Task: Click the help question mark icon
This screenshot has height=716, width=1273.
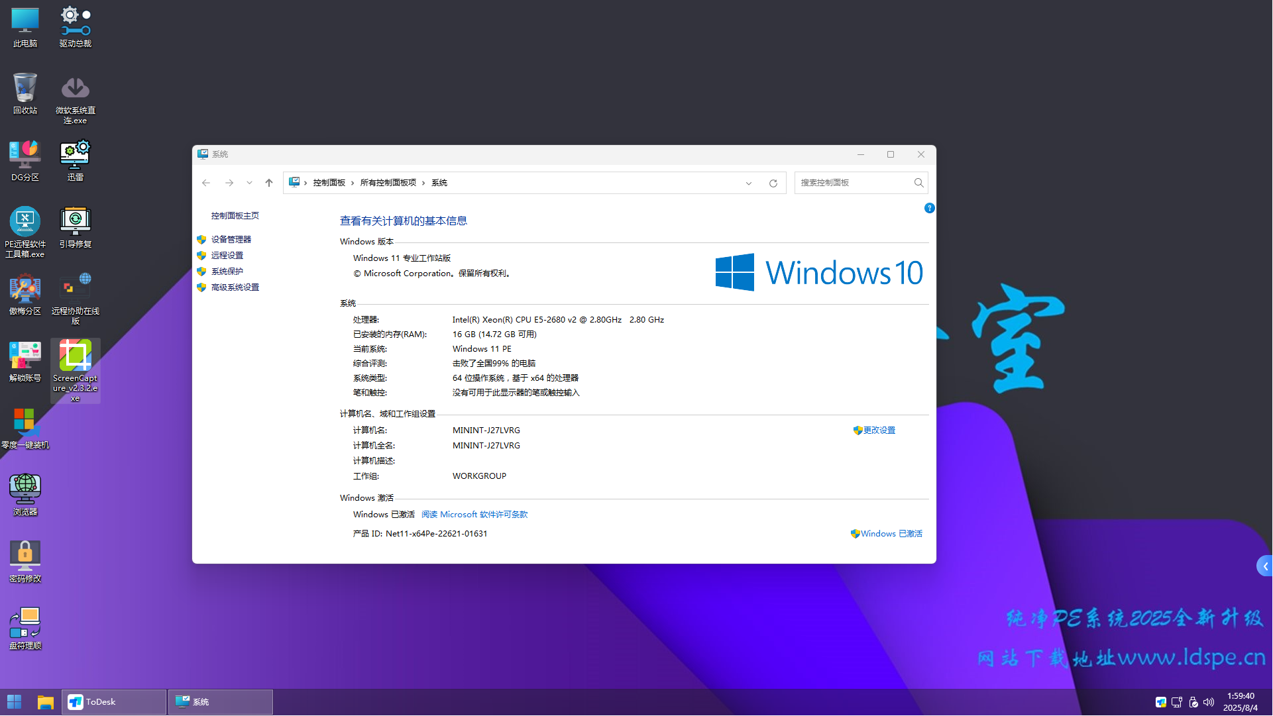Action: (929, 208)
